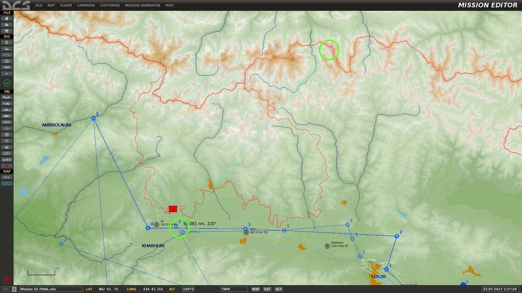This screenshot has width=522, height=293.
Task: Click the "Mukhrani 520.0 kHz DF" label
Action: [340, 245]
